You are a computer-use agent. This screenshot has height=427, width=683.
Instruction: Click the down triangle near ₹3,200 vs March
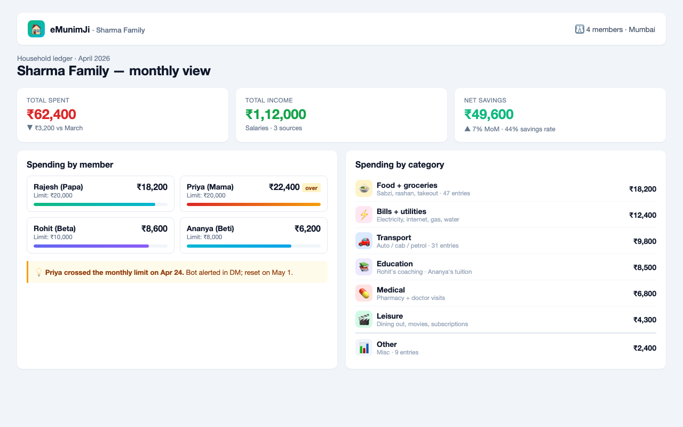(30, 128)
